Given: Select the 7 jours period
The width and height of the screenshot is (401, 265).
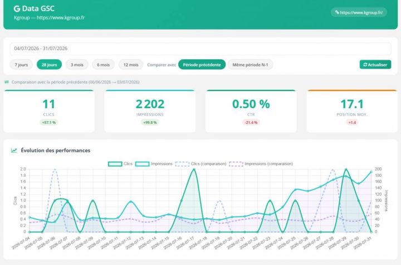Looking at the screenshot, I should [x=21, y=65].
